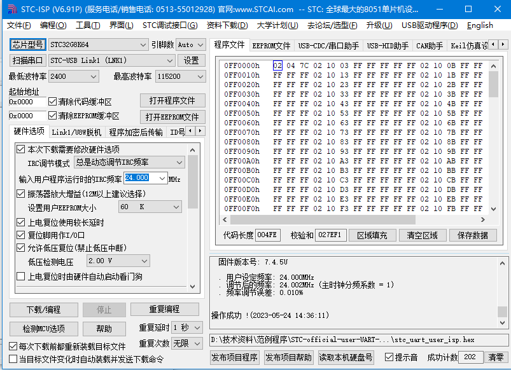Toggle 复位脚用作I/O口 checkbox
511x370 pixels.
20,235
